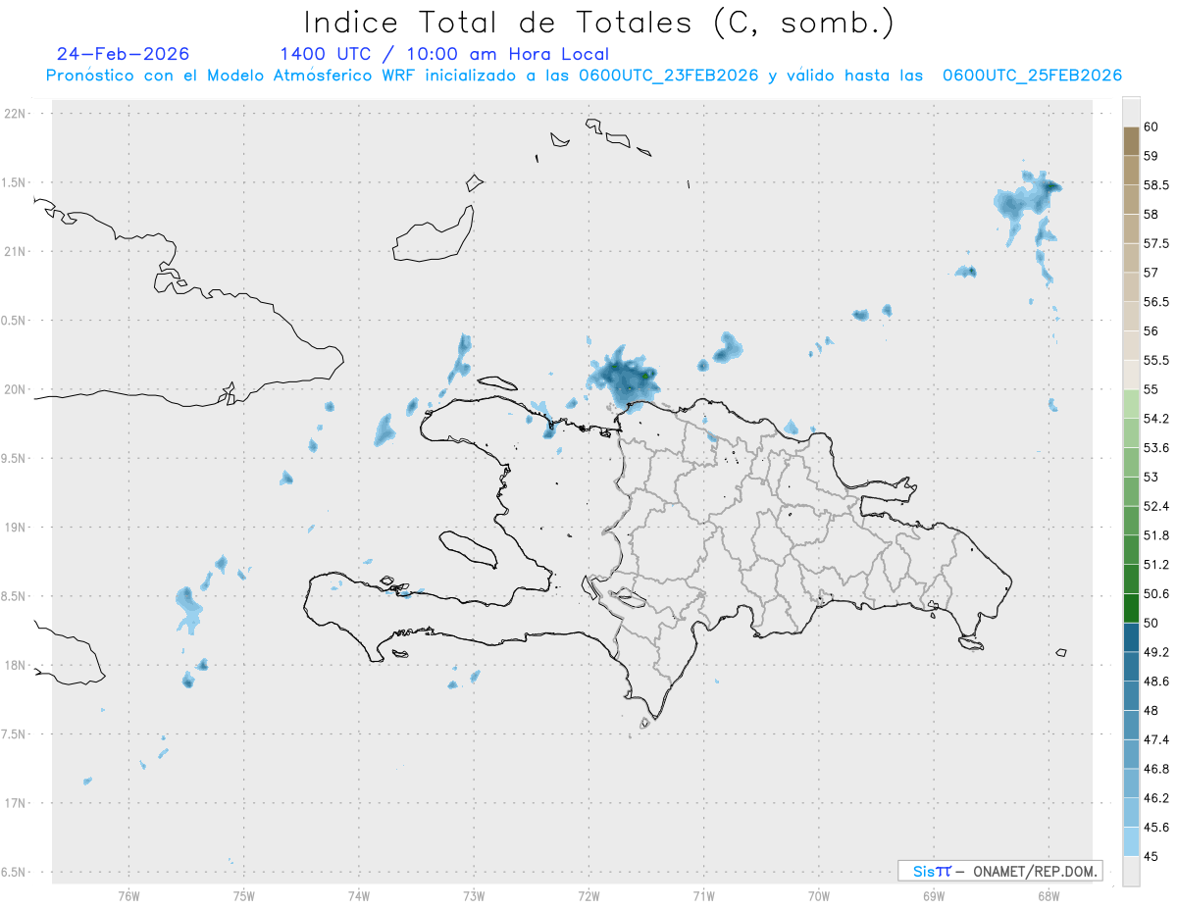The image size is (1177, 909).
Task: Click the "76W" longitude label
Action: click(128, 895)
